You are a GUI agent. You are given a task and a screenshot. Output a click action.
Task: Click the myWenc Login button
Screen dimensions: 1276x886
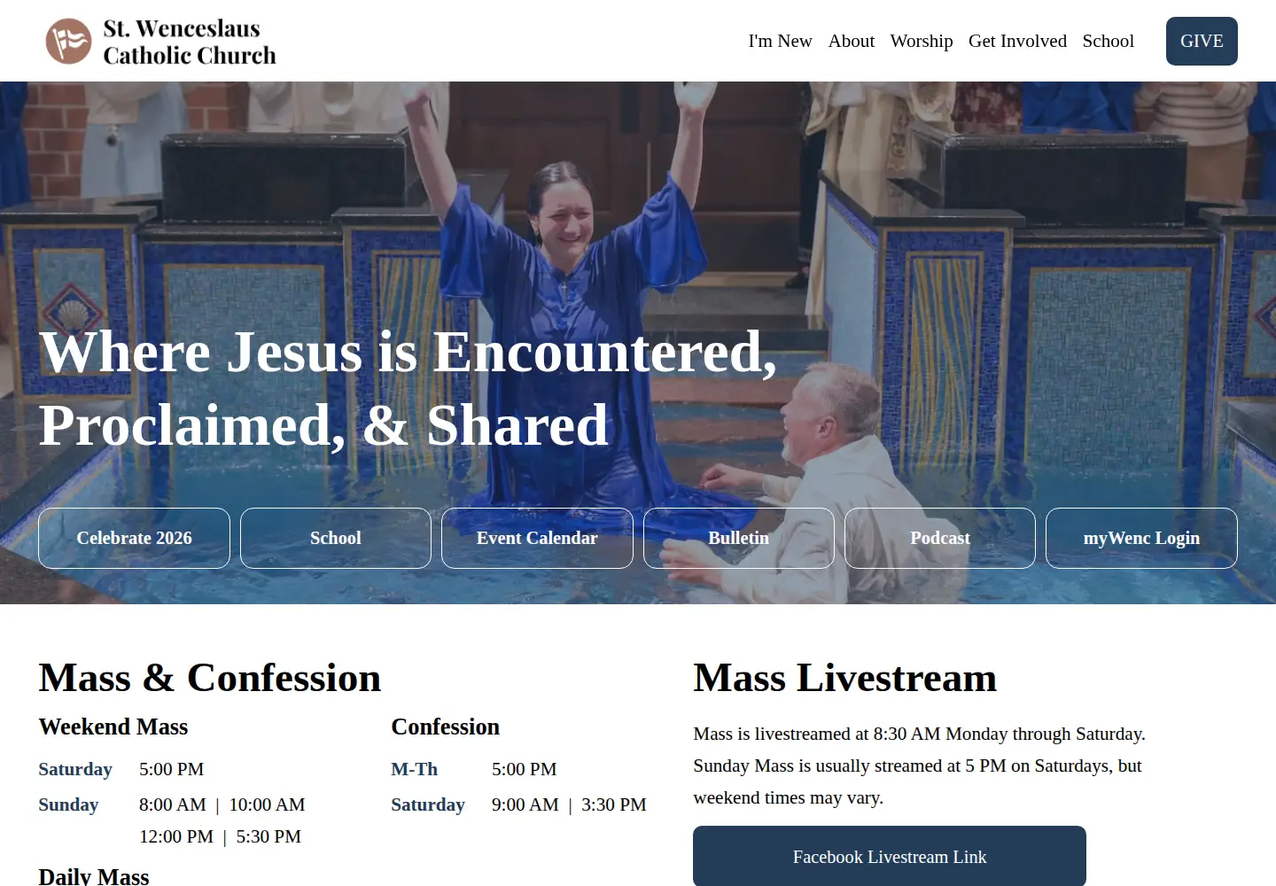pyautogui.click(x=1141, y=538)
